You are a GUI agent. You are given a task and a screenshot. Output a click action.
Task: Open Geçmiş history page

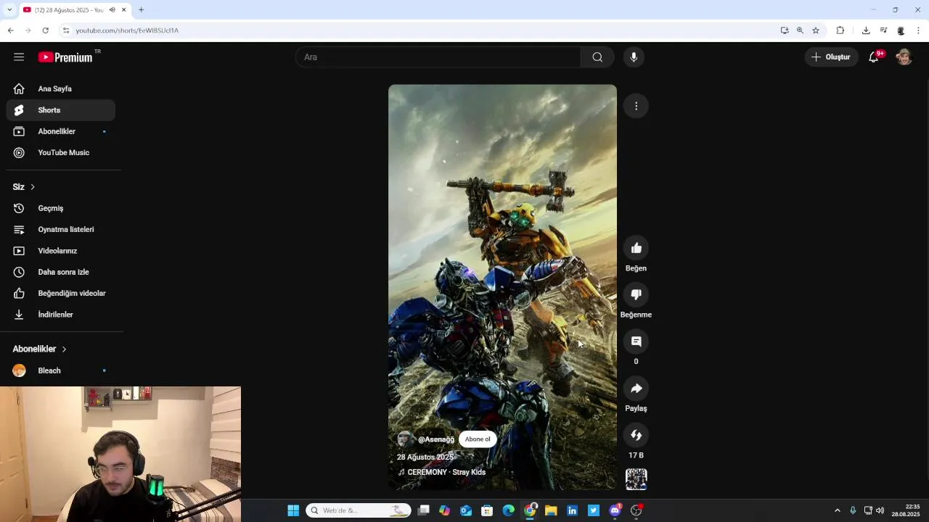click(x=61, y=208)
